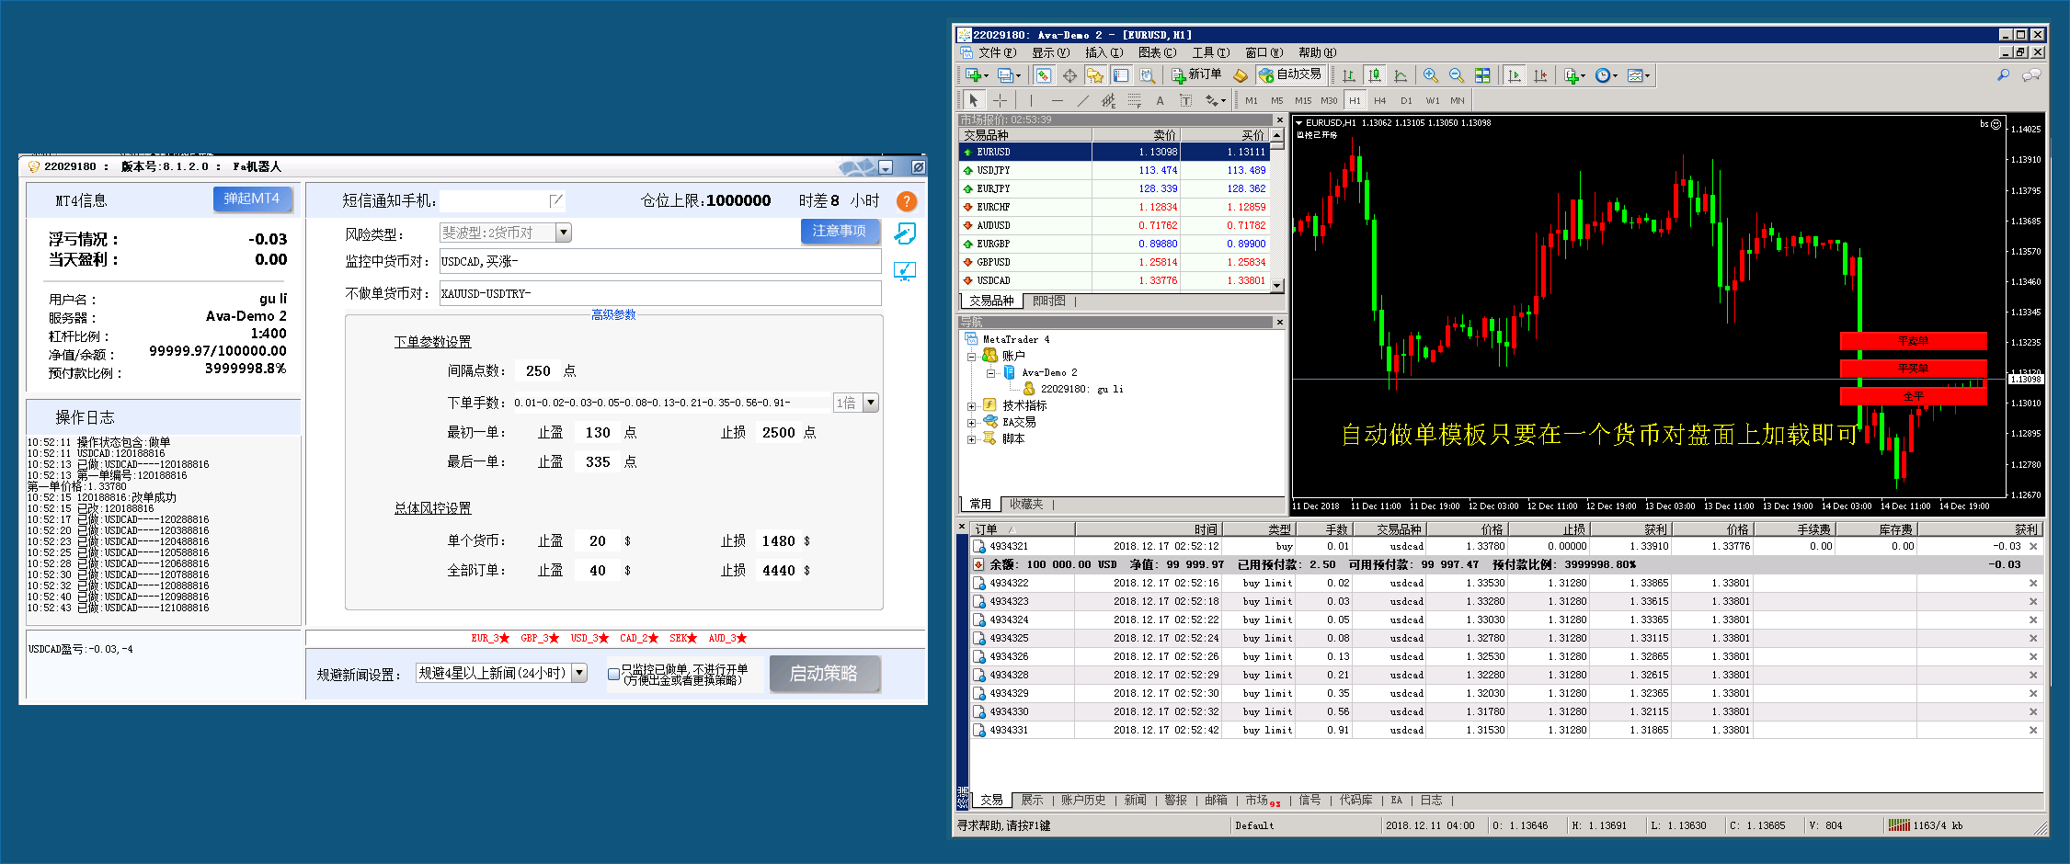Open the 文件 File menu
Viewport: 2070px width, 864px height.
(x=997, y=52)
